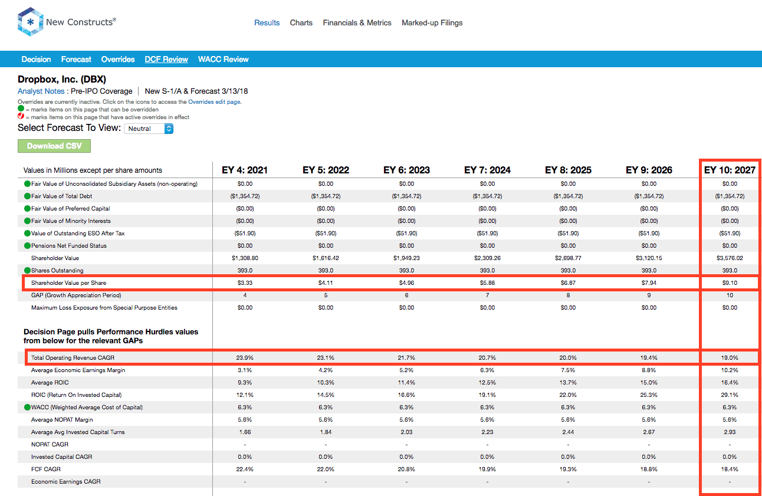The image size is (762, 496).
Task: Click the ROIC (Return On Invested Capital) label
Action: (77, 395)
